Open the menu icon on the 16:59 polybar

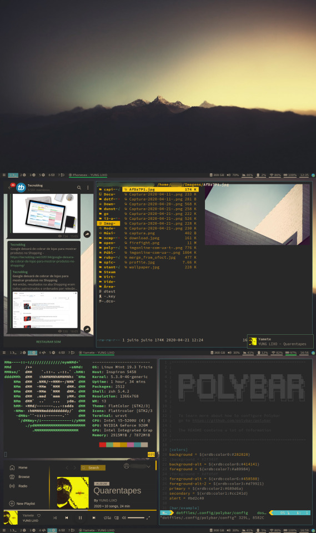(4, 530)
